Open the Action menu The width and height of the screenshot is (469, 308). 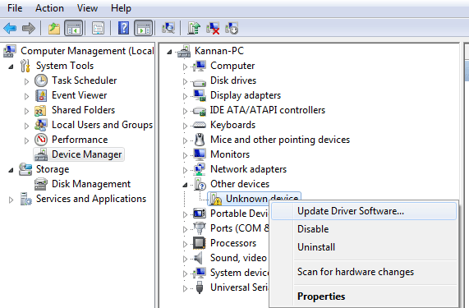pos(49,8)
